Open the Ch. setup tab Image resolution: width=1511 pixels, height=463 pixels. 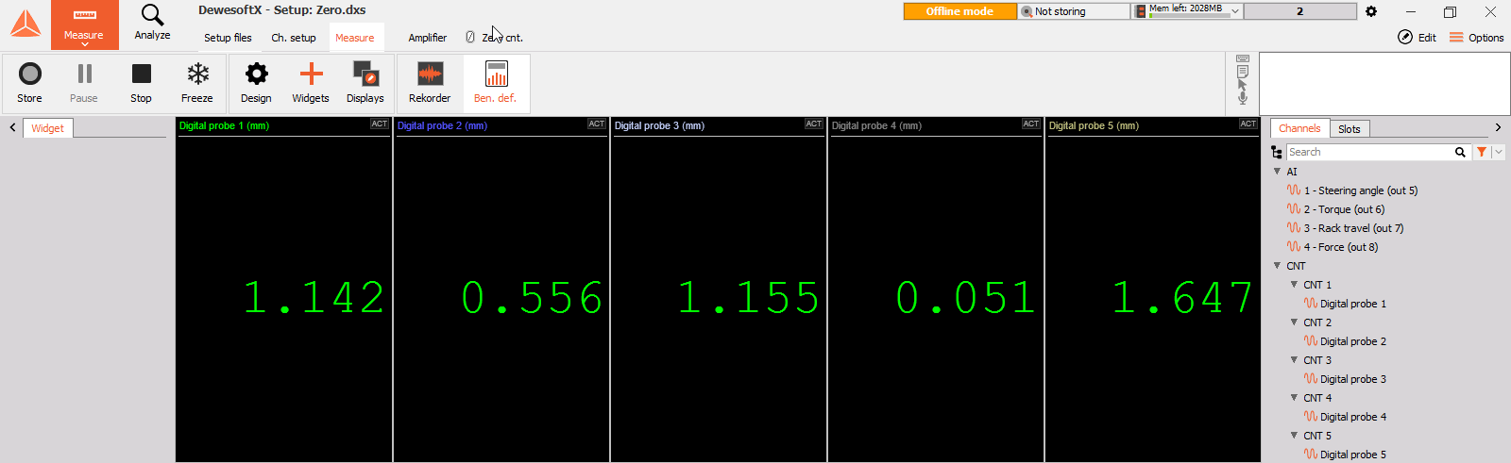(294, 38)
